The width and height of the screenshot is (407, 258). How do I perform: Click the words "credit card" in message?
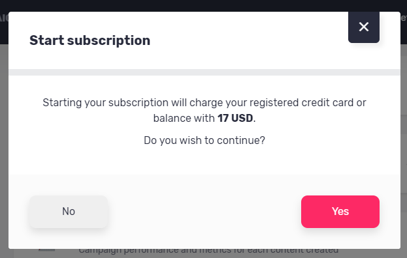point(327,103)
